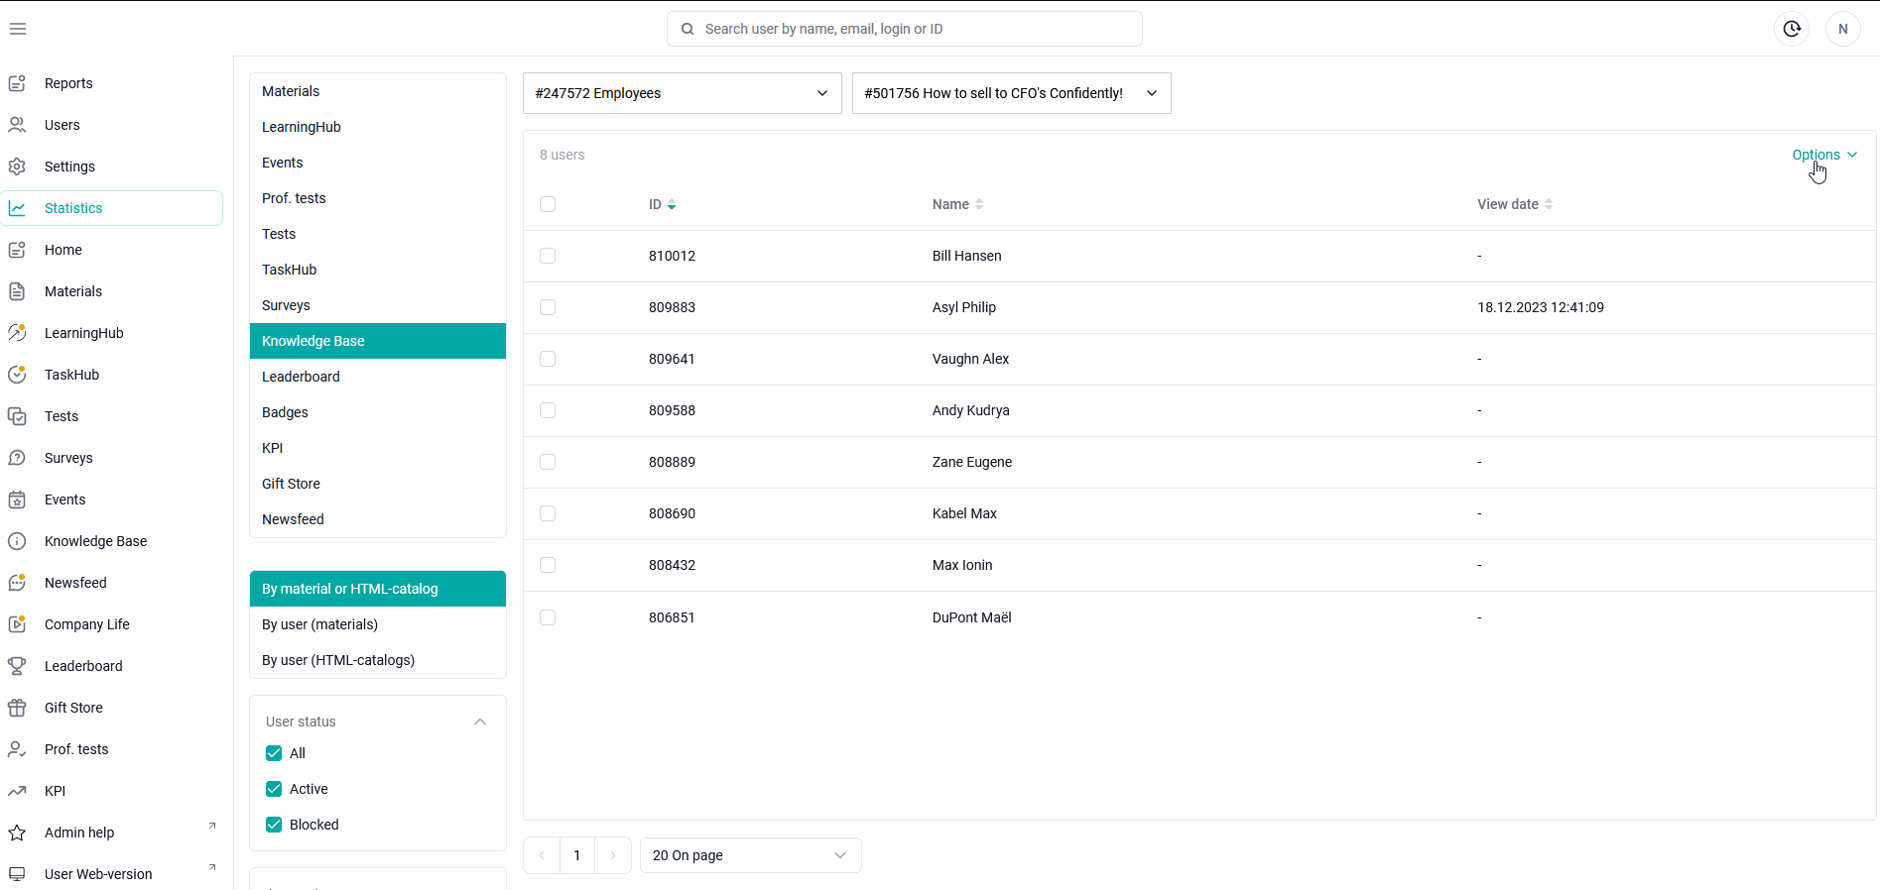Select Newsfeed in statistics menu
Image resolution: width=1880 pixels, height=890 pixels.
[378, 519]
